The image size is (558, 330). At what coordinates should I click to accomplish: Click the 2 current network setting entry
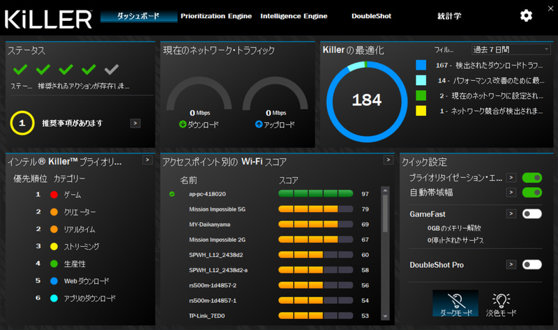point(491,96)
